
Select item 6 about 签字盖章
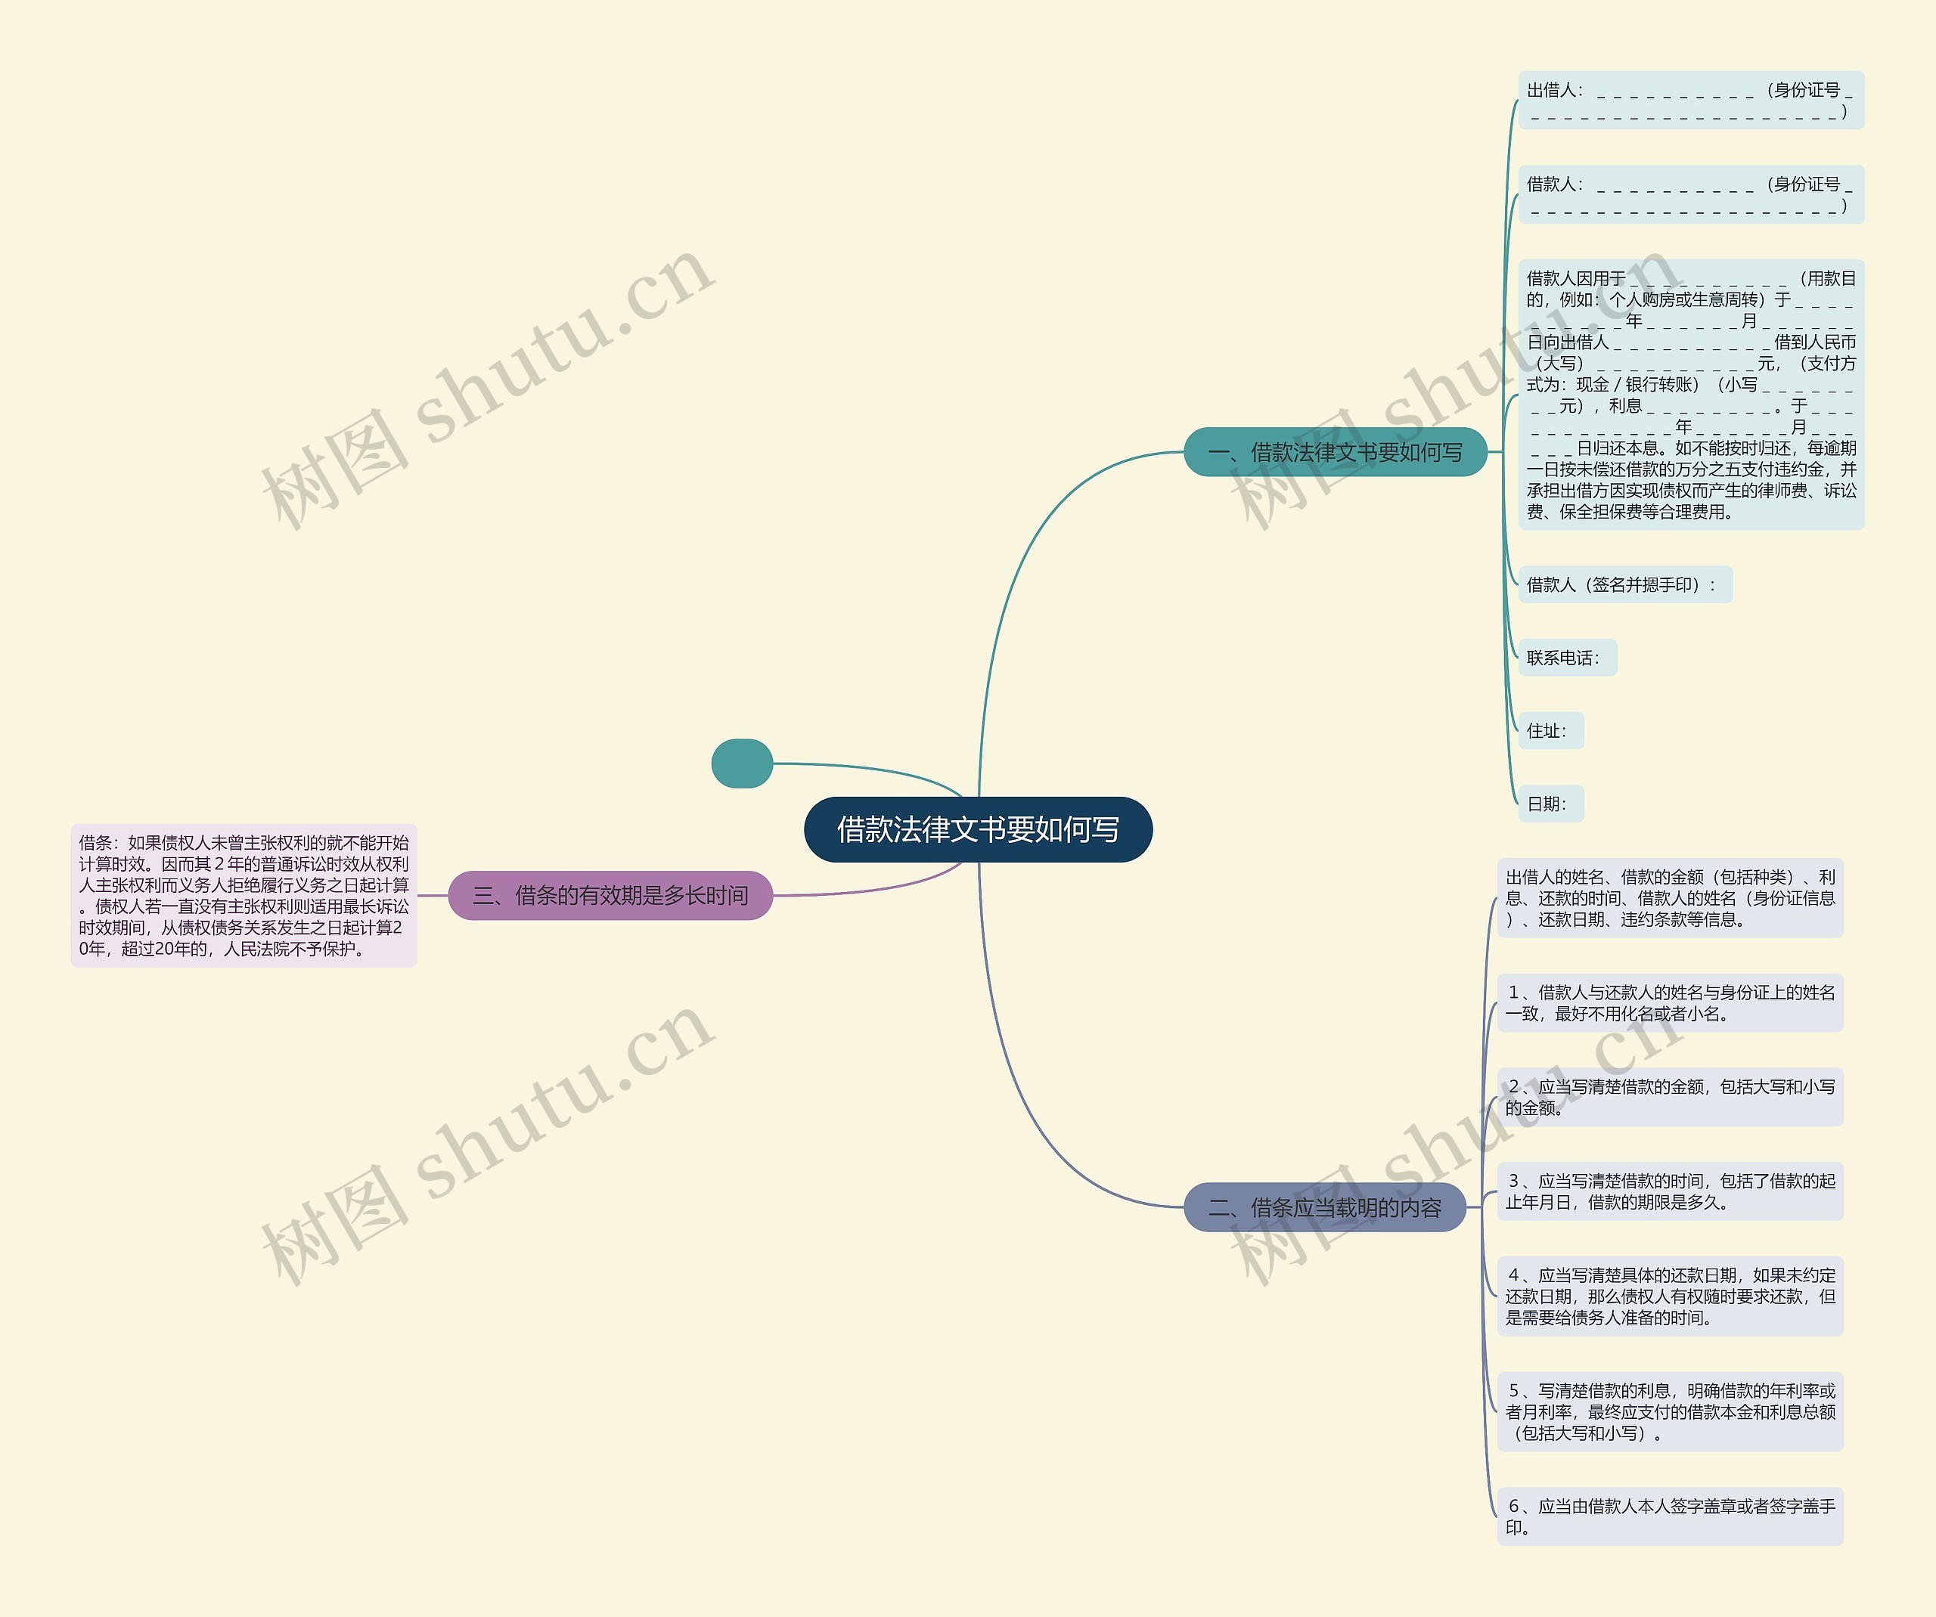(1670, 1516)
